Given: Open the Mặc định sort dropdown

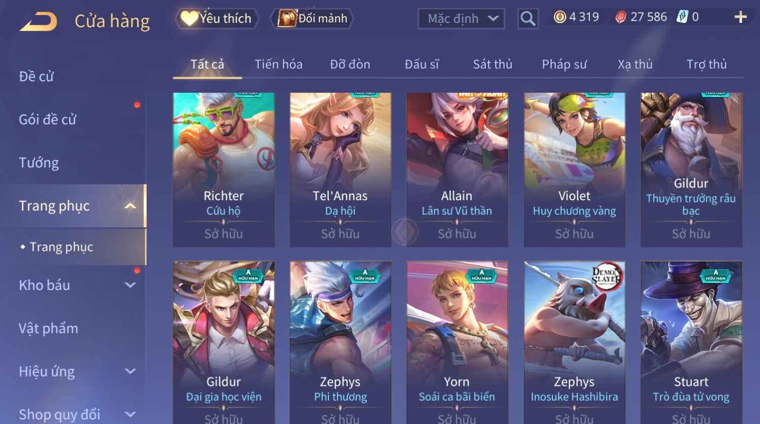Looking at the screenshot, I should pos(461,19).
